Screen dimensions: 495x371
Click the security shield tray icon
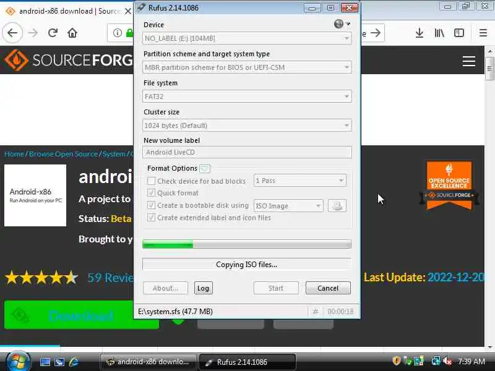tap(397, 361)
